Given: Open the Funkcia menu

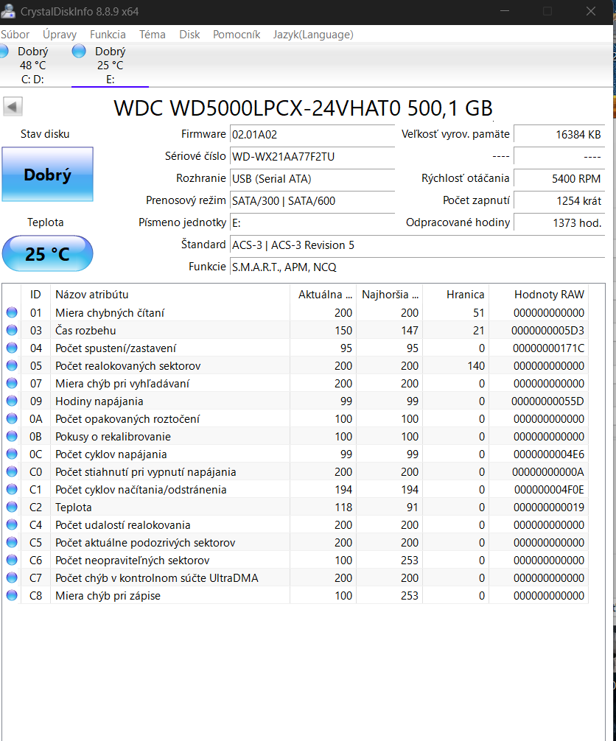Looking at the screenshot, I should 108,35.
